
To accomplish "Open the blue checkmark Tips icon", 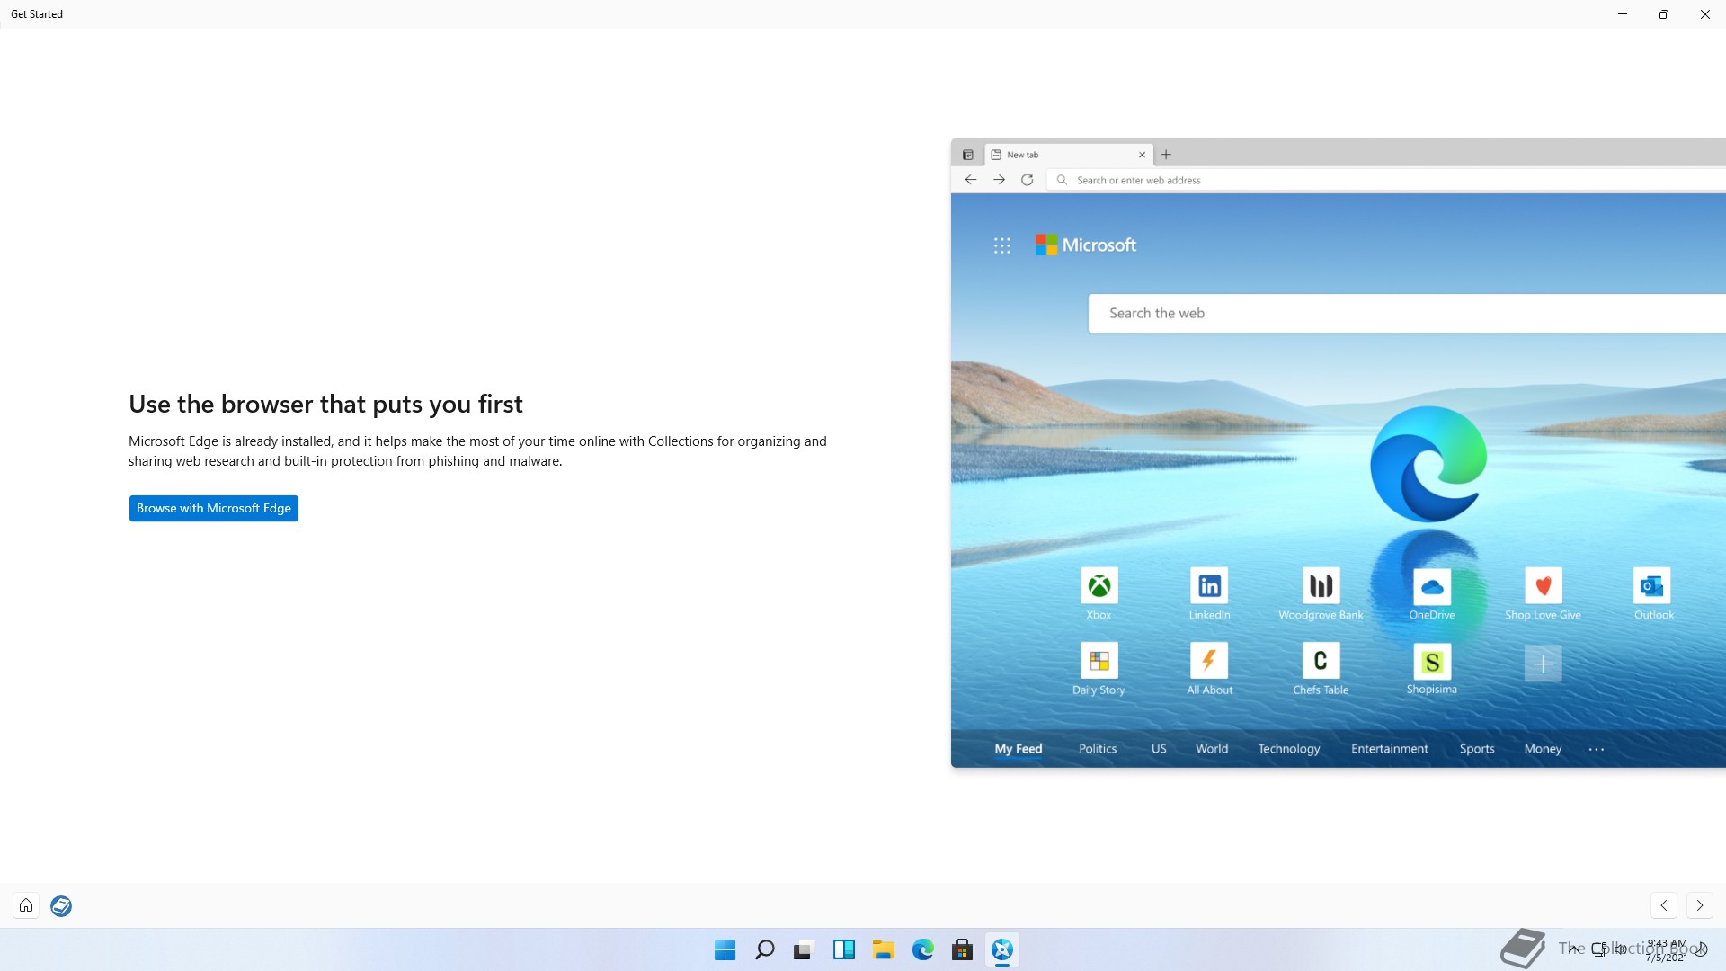I will [x=61, y=905].
